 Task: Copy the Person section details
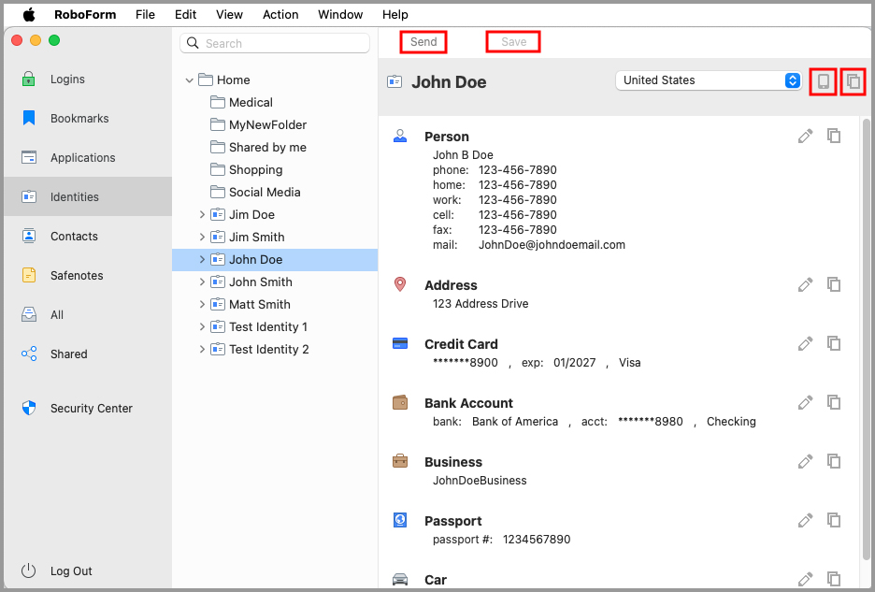(834, 136)
